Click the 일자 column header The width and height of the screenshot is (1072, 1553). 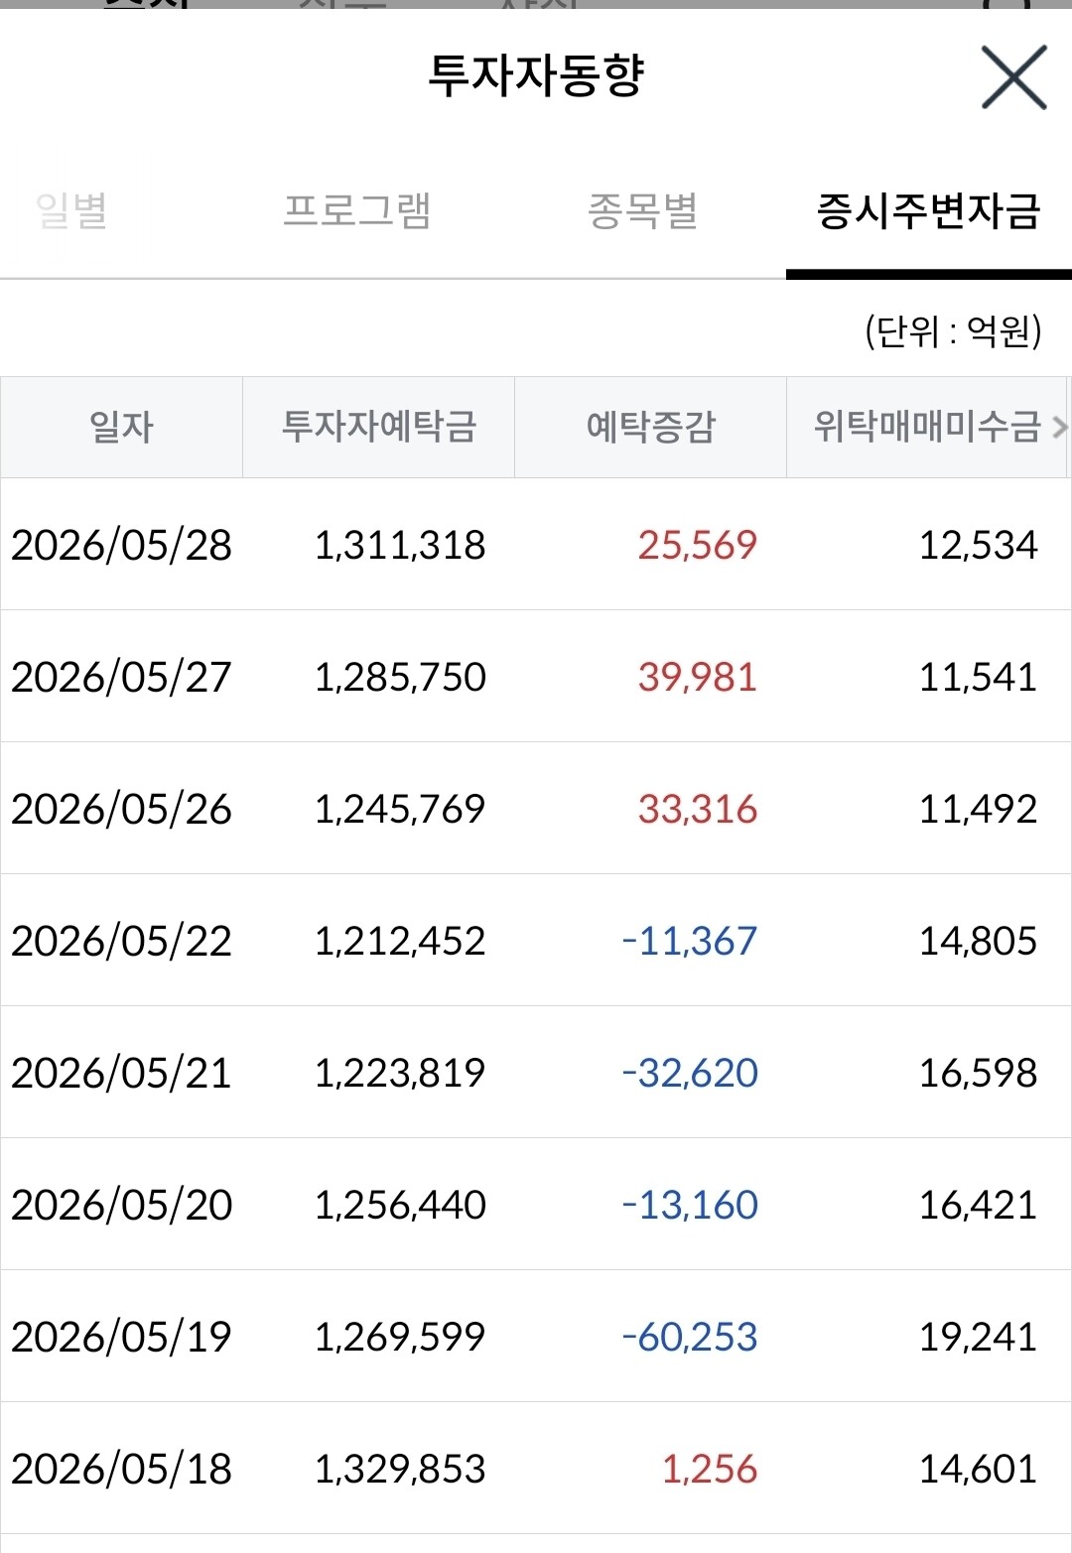coord(121,428)
